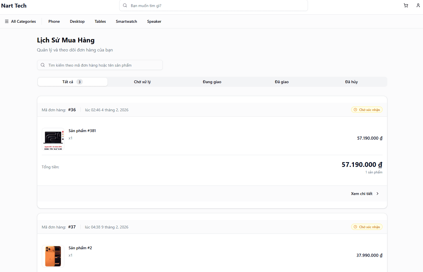Click the magnifier icon in top search bar

(x=125, y=5)
